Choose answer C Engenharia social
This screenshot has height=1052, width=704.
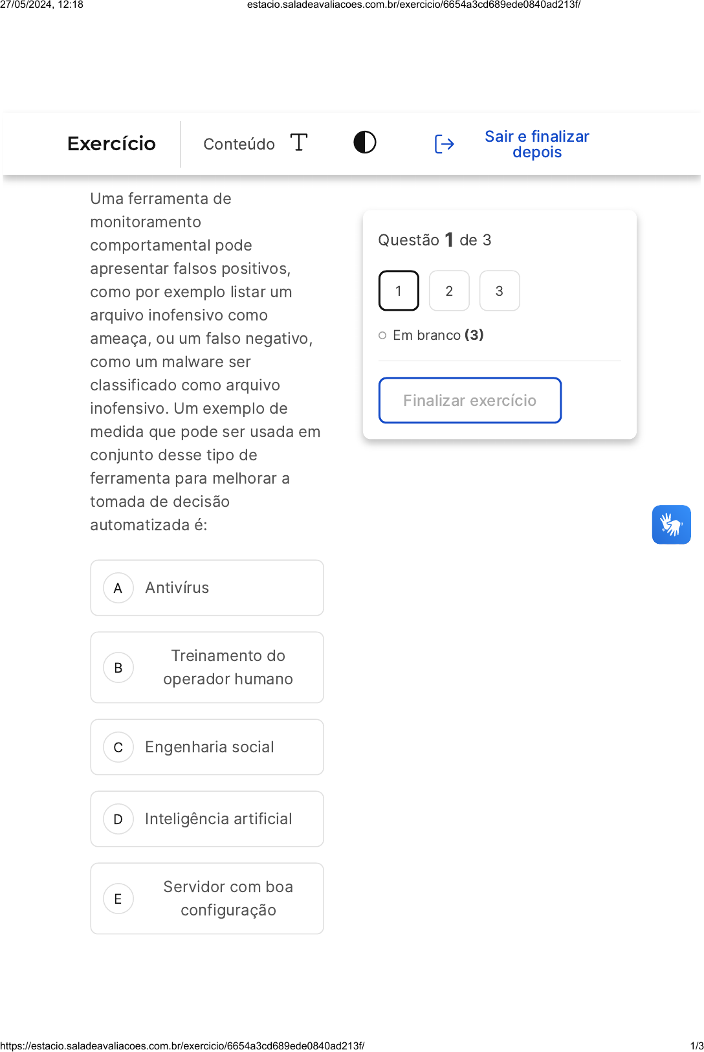[x=207, y=747]
